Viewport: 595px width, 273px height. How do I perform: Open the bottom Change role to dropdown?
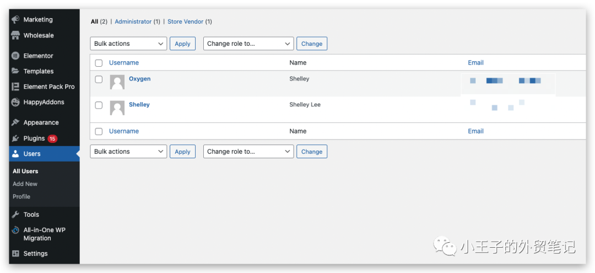point(248,152)
